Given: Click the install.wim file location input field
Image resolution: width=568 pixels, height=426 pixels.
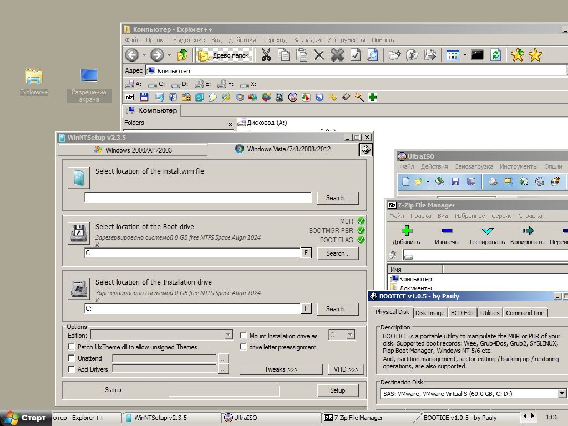Looking at the screenshot, I should tap(198, 197).
